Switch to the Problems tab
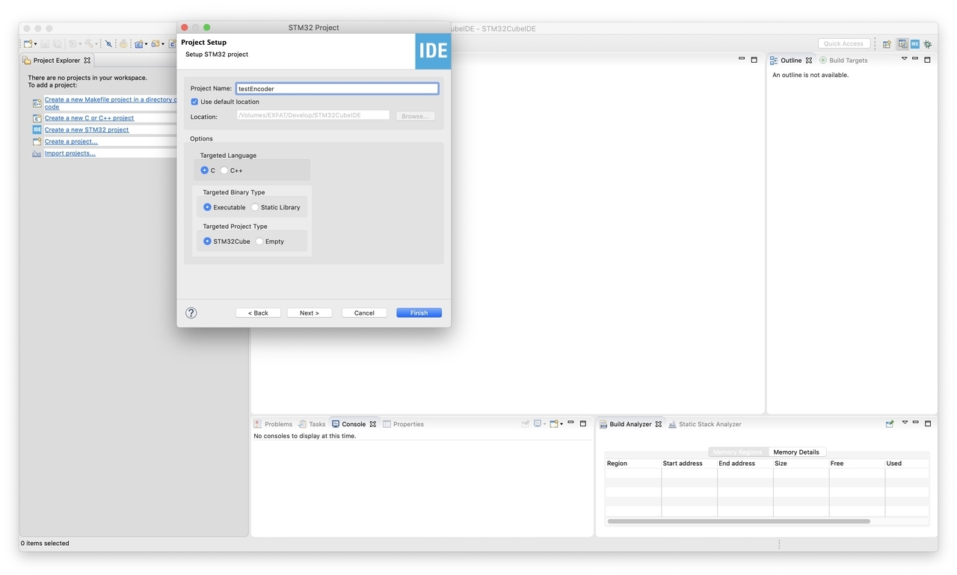This screenshot has height=575, width=957. (x=273, y=424)
